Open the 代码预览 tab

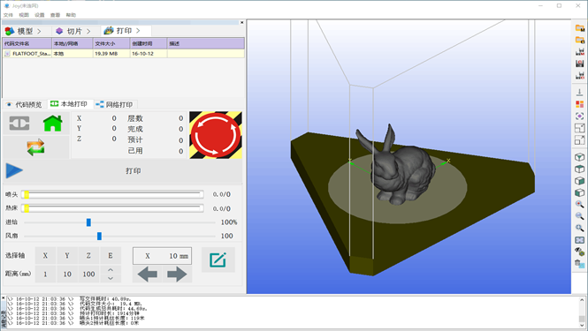click(25, 104)
